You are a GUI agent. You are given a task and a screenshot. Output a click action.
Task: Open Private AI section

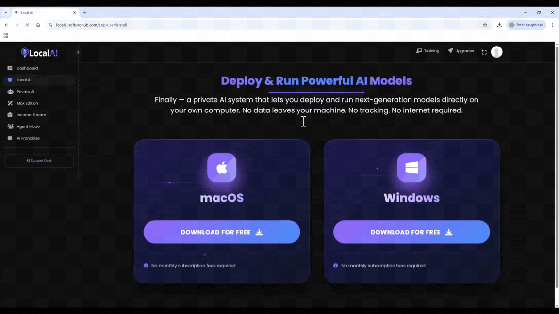25,92
